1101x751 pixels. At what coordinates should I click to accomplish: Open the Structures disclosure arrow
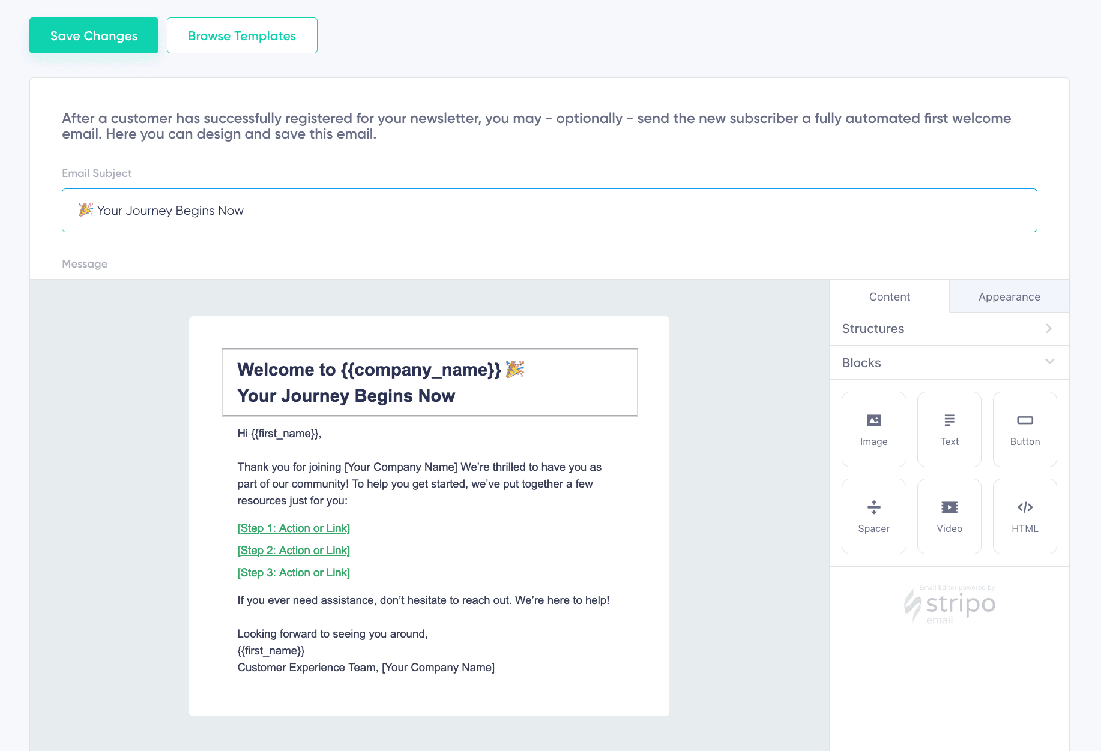pyautogui.click(x=1049, y=328)
